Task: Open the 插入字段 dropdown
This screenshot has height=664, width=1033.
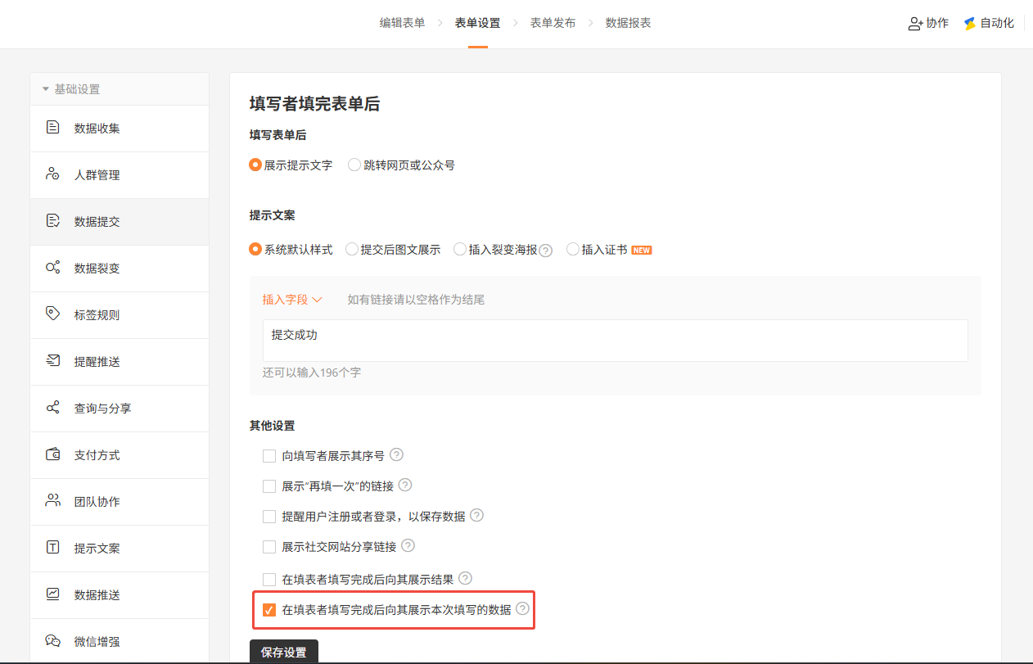Action: (x=292, y=300)
